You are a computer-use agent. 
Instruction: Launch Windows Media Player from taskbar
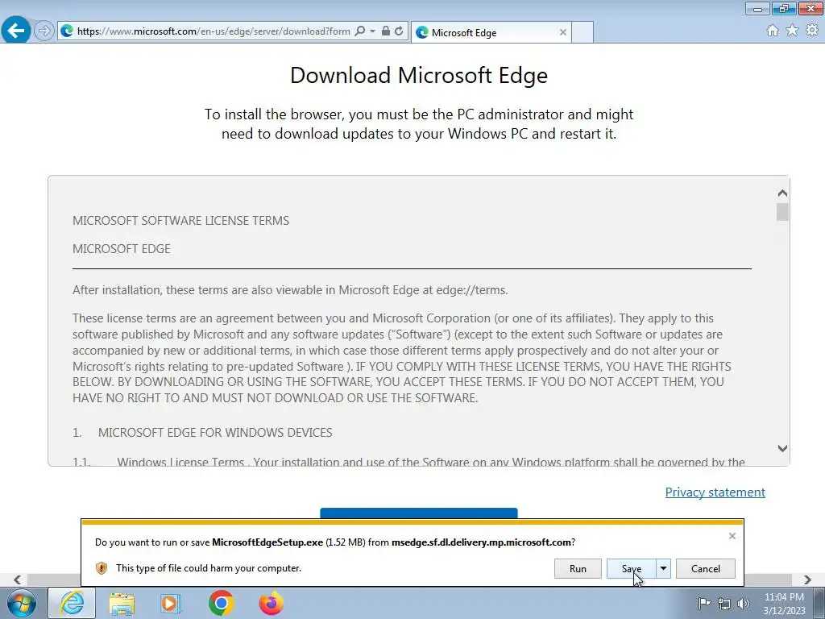pos(171,603)
